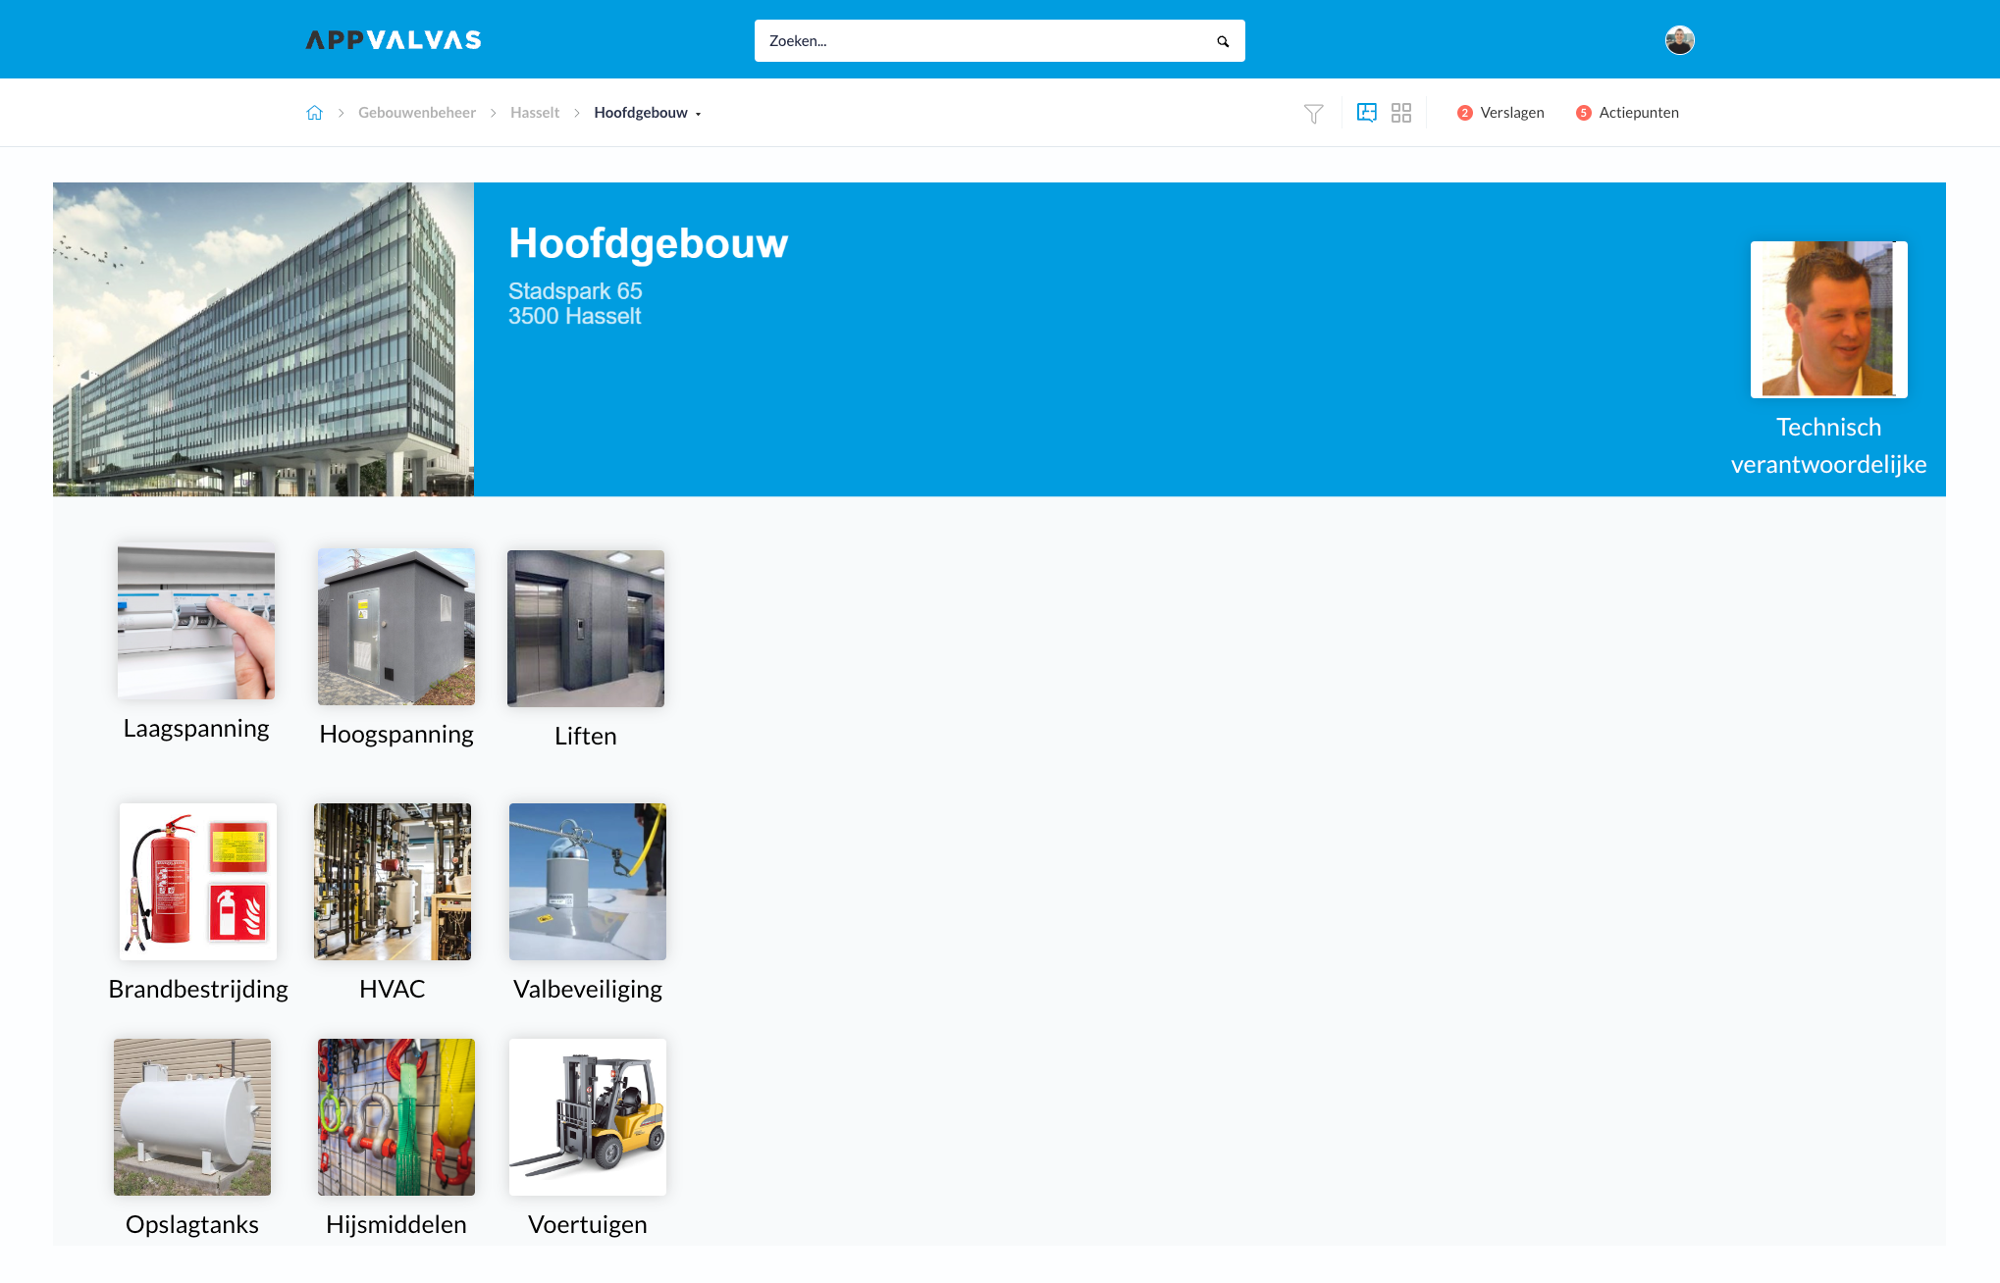Click the Laagspanning label
The image size is (2000, 1283).
click(196, 729)
